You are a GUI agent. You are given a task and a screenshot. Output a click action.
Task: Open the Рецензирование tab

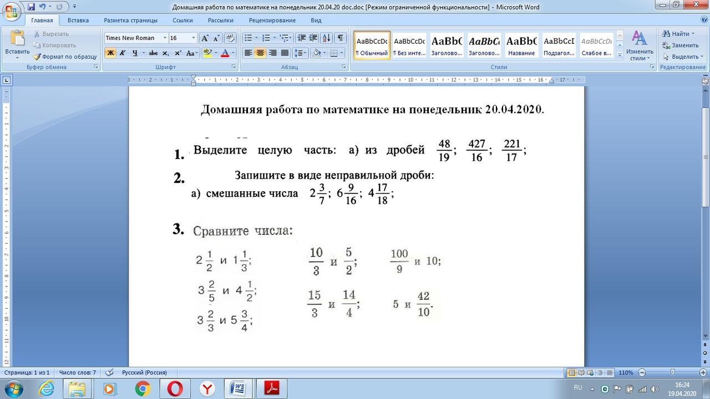click(272, 21)
